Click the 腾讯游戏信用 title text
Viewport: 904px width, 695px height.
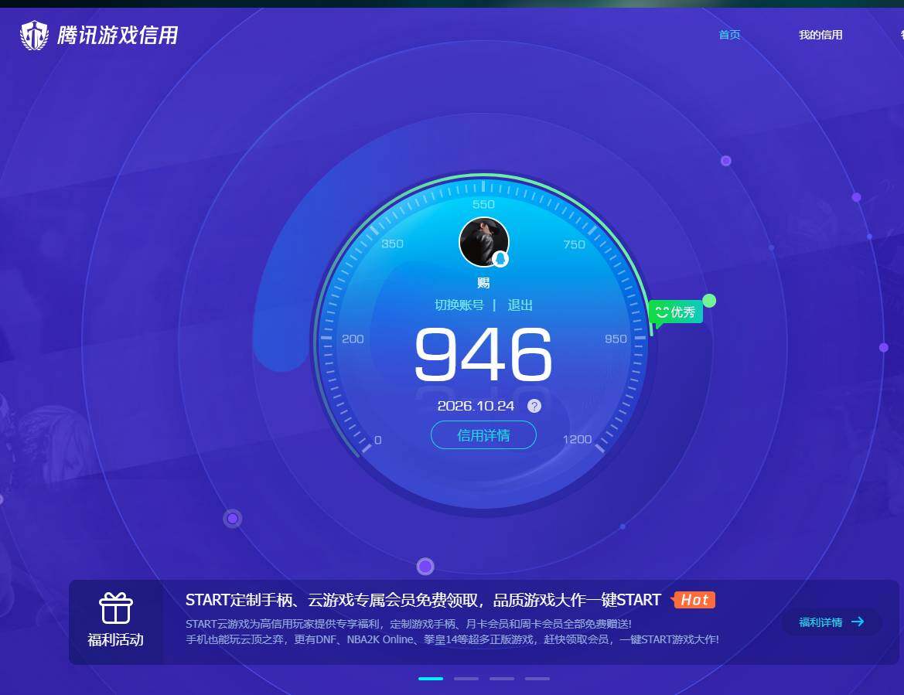click(118, 35)
